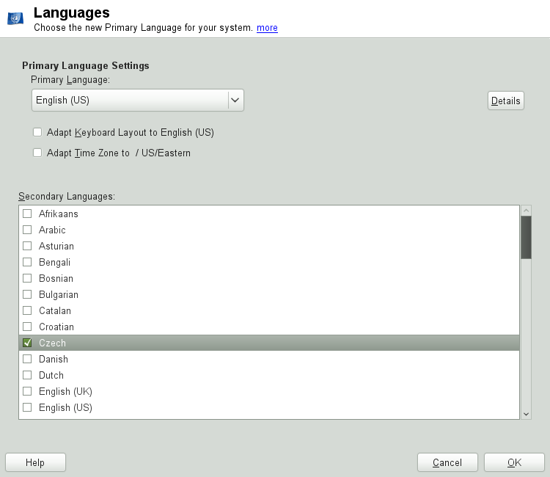This screenshot has height=477, width=550.
Task: Check the Afrikaans checkbox
Action: click(27, 214)
